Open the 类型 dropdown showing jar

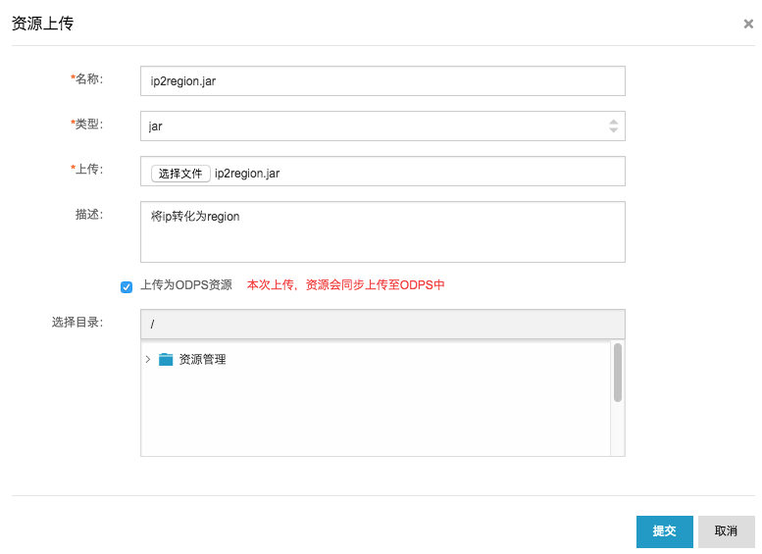coord(382,126)
